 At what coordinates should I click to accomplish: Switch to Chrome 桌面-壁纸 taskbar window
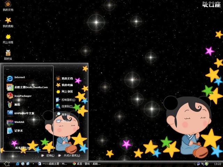[x=86, y=164]
